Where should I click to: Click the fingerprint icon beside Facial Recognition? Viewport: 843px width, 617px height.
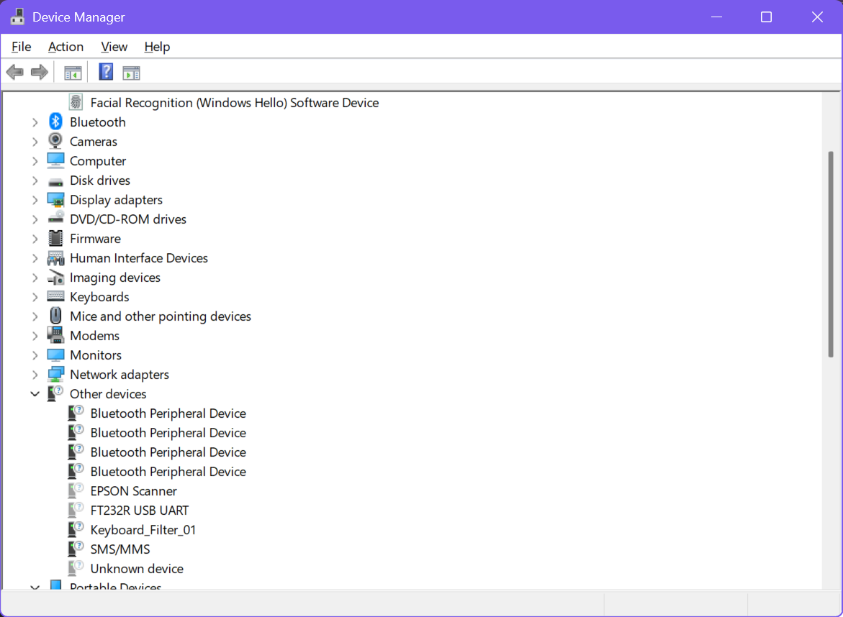[76, 102]
